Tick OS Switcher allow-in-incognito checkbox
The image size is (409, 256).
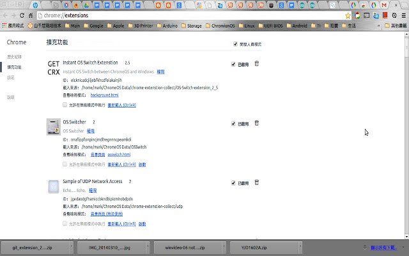pos(65,164)
